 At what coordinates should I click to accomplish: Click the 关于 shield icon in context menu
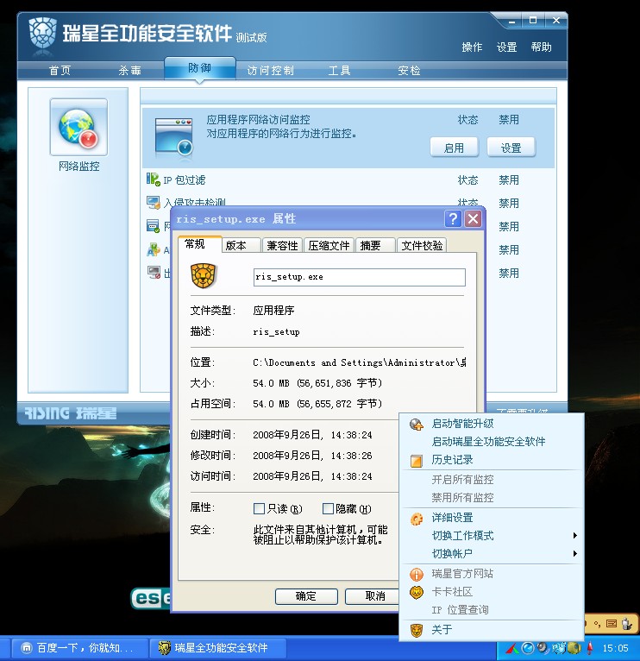[x=417, y=630]
